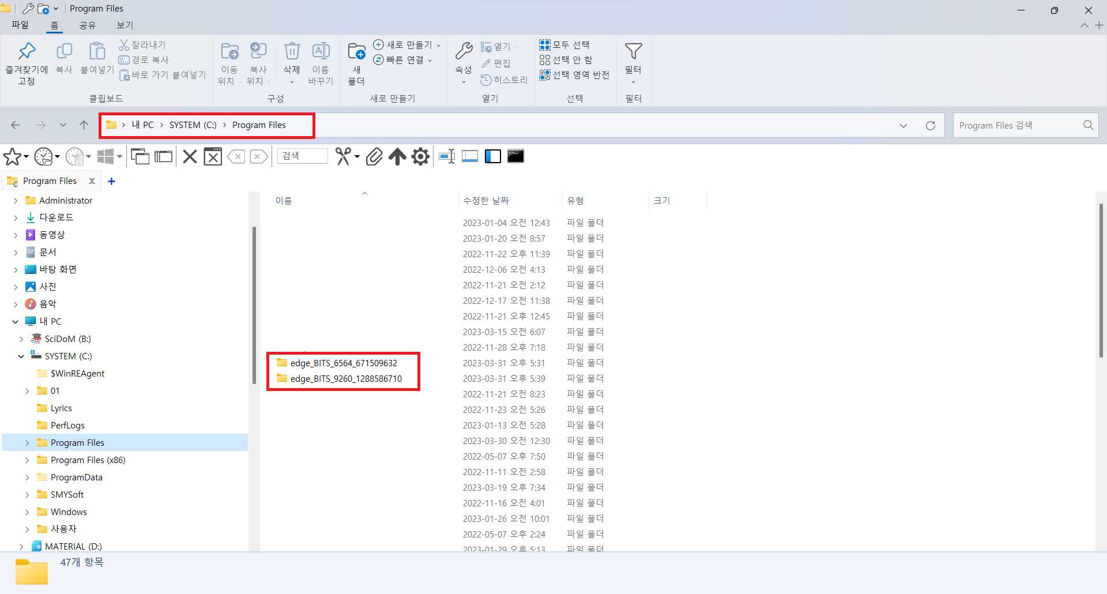Select the edge_BITS_9260_1288586710 folder

point(346,378)
